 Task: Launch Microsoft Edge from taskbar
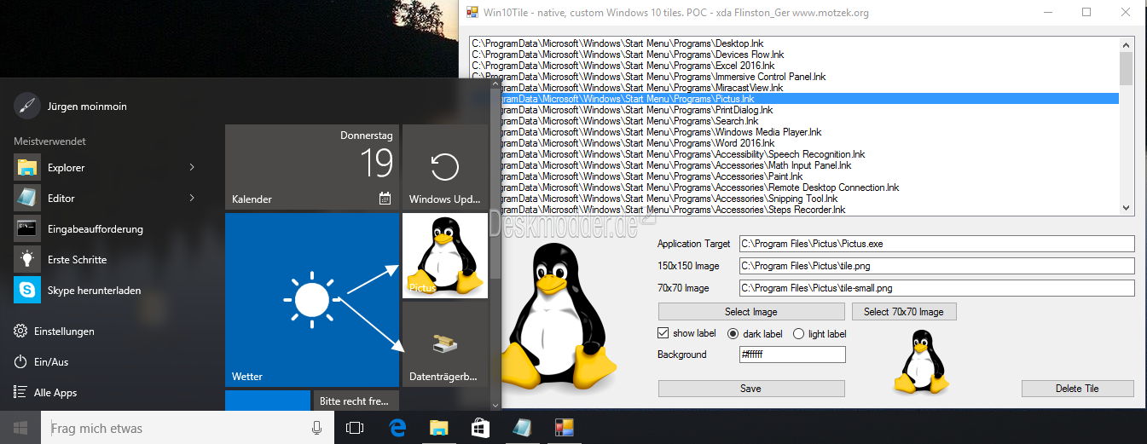click(397, 428)
